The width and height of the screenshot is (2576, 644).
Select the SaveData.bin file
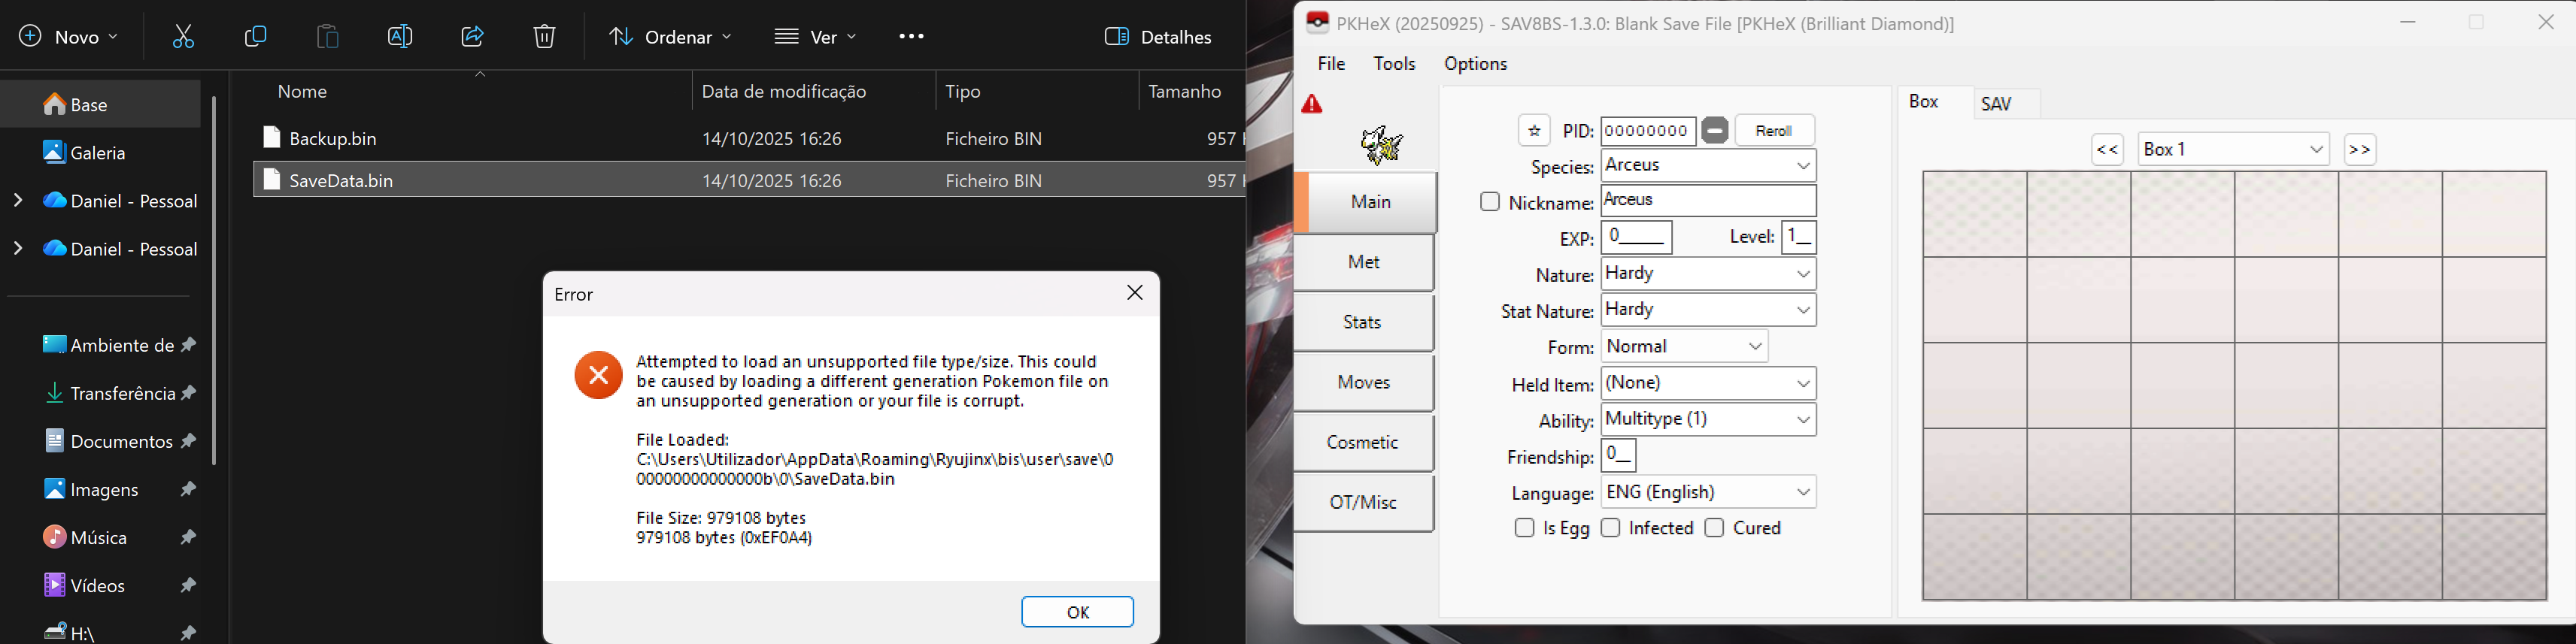pyautogui.click(x=341, y=180)
